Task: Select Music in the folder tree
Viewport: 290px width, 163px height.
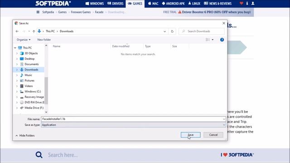Action: click(x=28, y=75)
